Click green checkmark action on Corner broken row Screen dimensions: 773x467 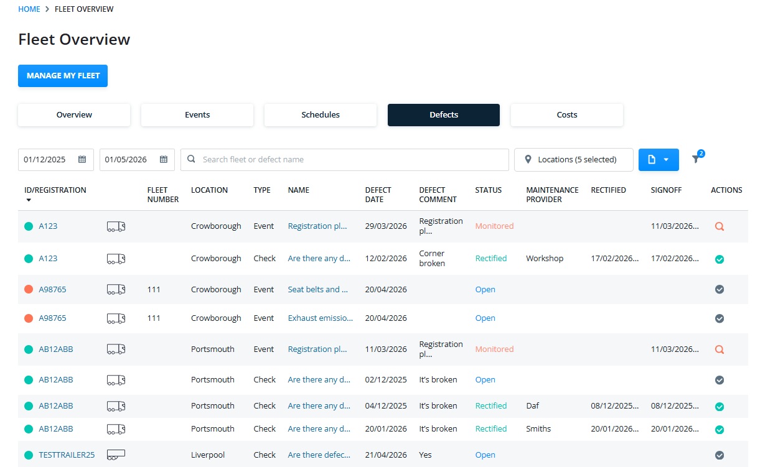[719, 259]
